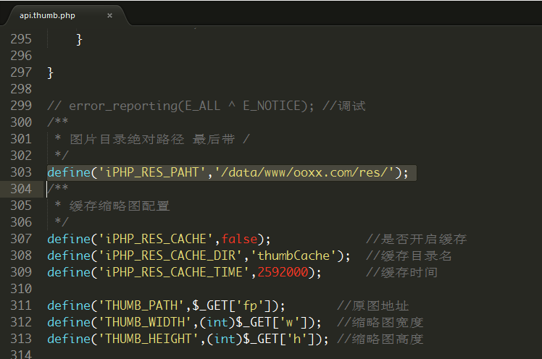Click the comment //是否开启缓存
Viewport: 542px width, 359px height.
tap(417, 239)
